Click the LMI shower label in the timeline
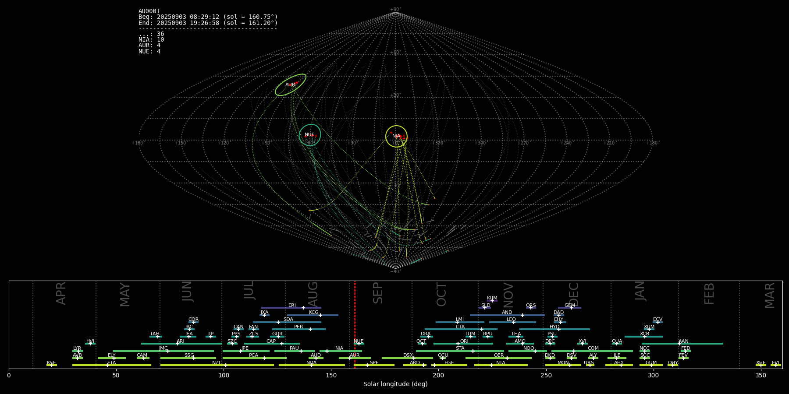The width and height of the screenshot is (789, 394). click(459, 320)
